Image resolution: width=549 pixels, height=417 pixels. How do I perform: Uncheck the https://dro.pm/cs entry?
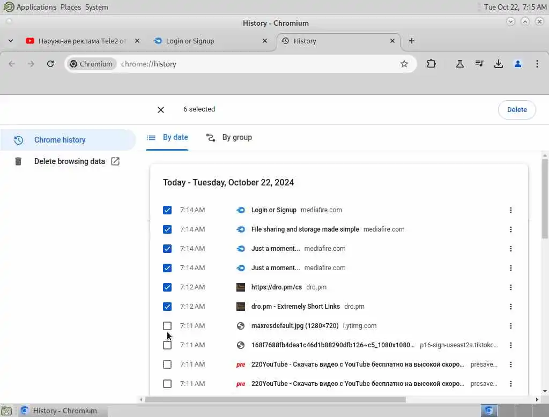coord(167,287)
